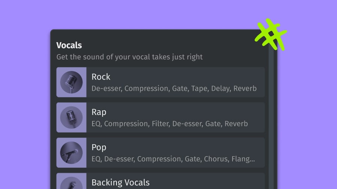
Task: Select the Rock vocal preset title
Action: click(101, 77)
